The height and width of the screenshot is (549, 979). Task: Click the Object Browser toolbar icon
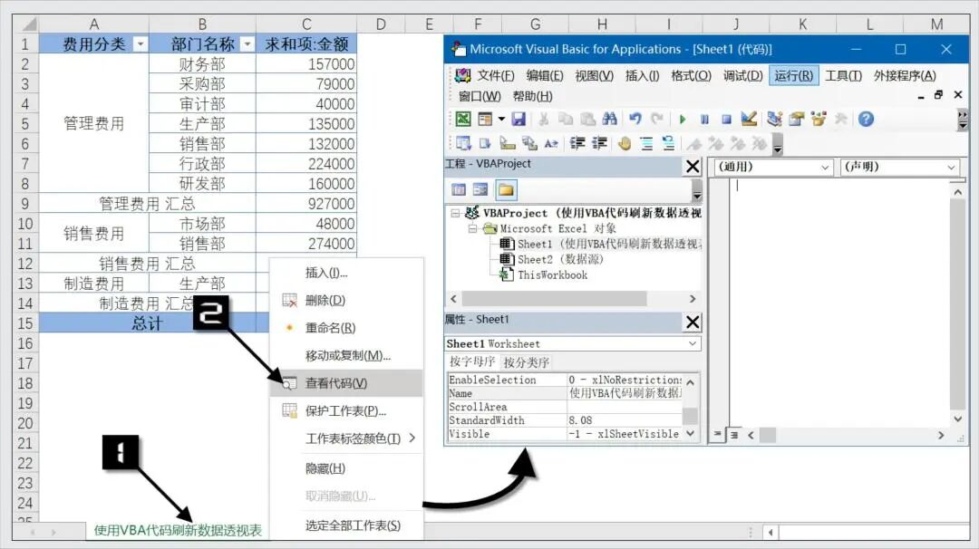[x=819, y=119]
